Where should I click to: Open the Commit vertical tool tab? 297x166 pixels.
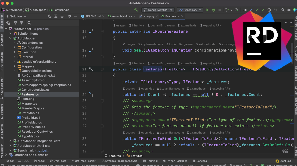coord(2,40)
